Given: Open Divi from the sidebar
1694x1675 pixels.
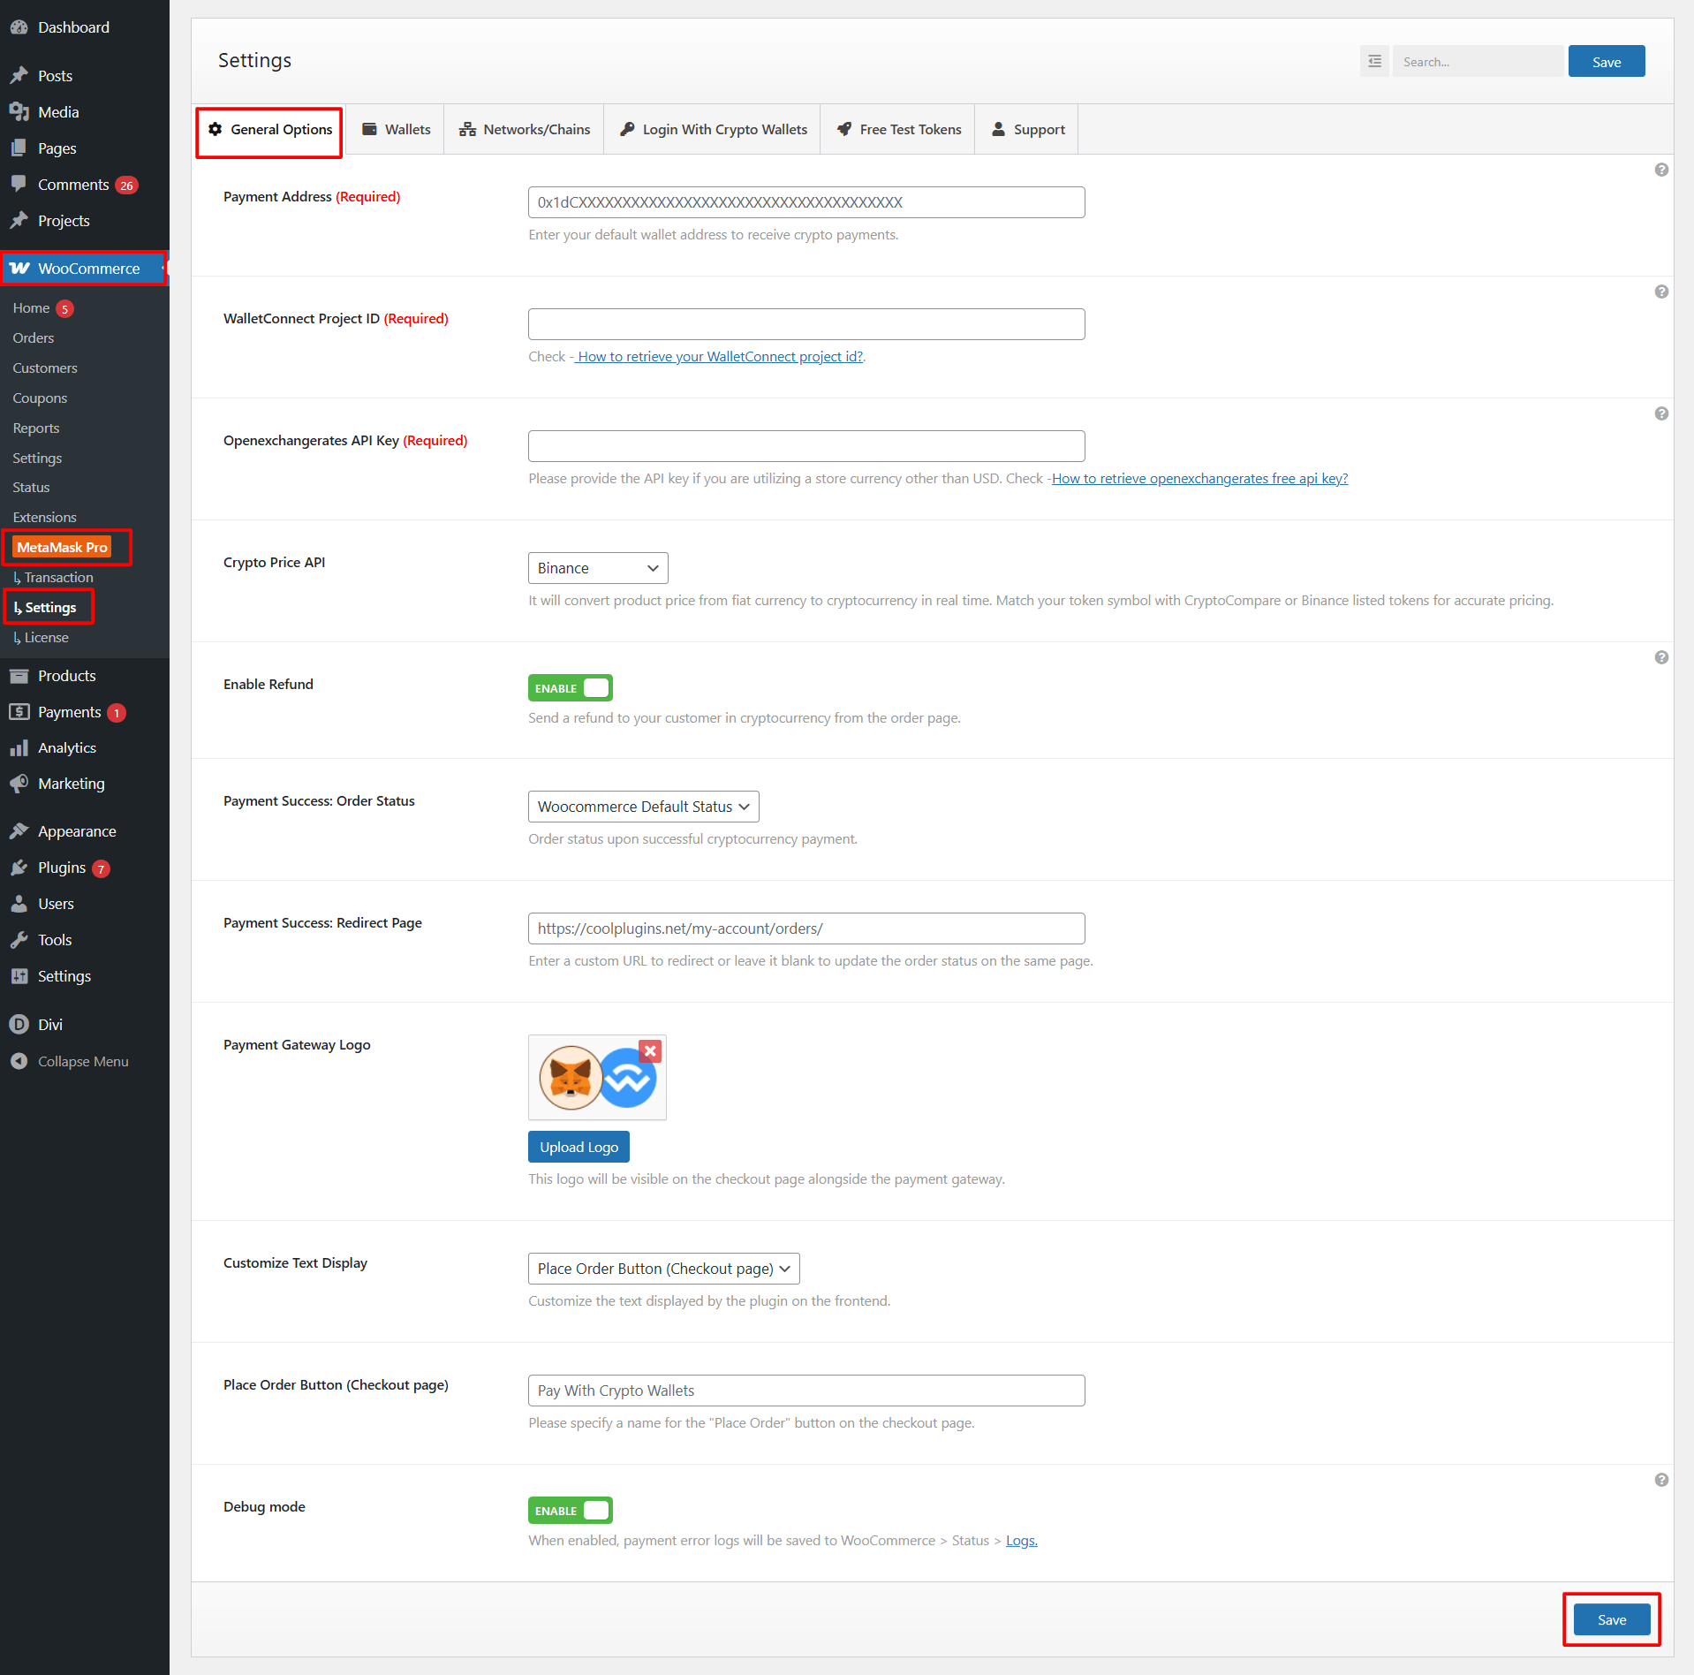Looking at the screenshot, I should click(49, 1024).
